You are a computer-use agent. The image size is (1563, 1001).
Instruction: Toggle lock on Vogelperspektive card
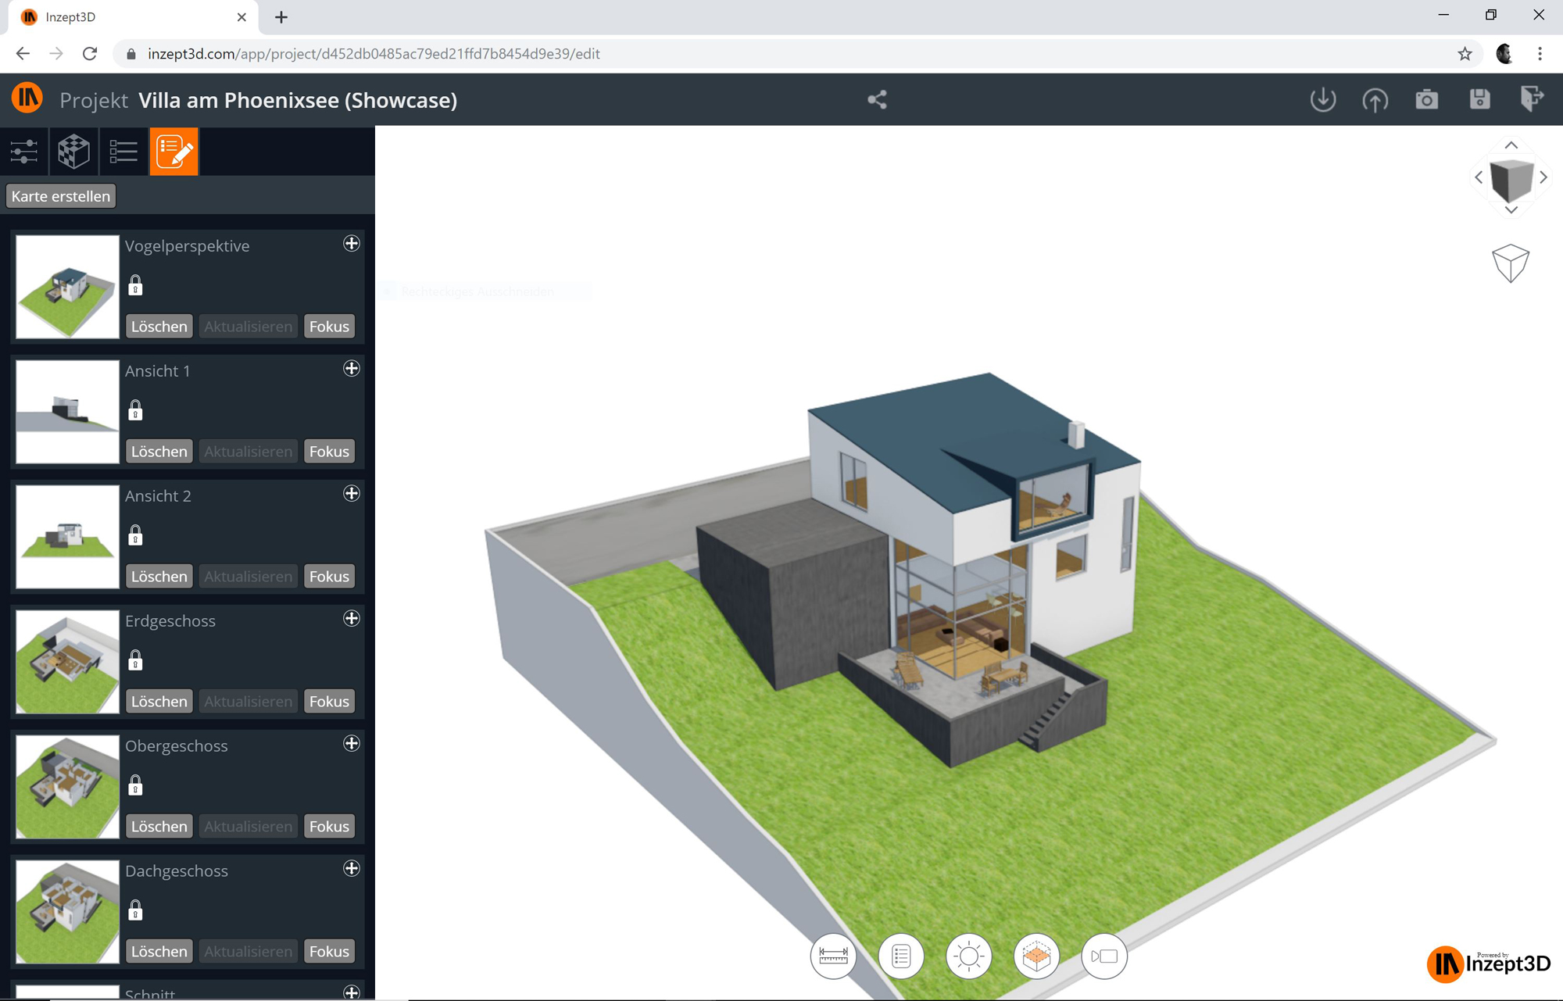point(135,285)
